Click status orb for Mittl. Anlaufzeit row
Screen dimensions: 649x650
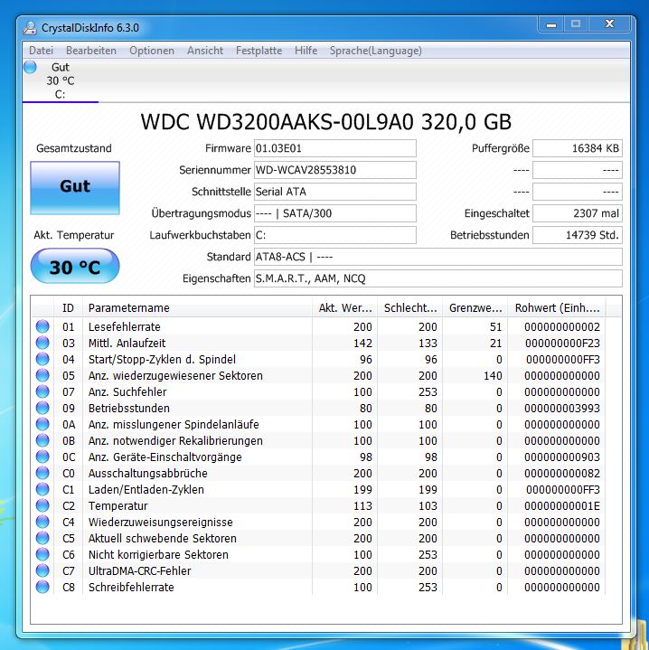point(42,343)
